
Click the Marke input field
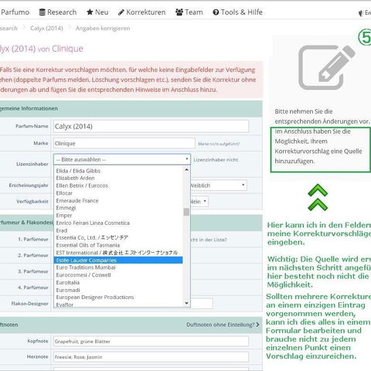(124, 143)
